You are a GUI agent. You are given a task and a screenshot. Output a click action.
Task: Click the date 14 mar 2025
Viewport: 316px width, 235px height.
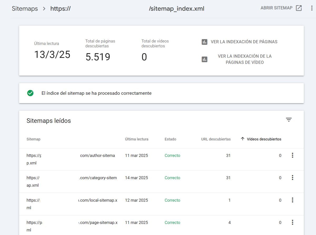coord(136,178)
